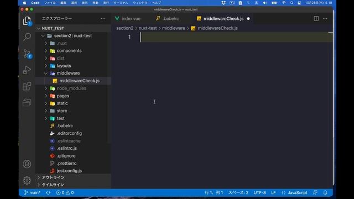Click the Explorer panel more actions ellipsis
This screenshot has height=199, width=354.
(103, 19)
